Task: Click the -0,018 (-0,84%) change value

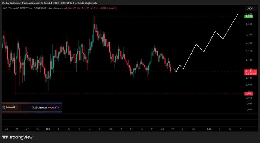Action: 108,8
